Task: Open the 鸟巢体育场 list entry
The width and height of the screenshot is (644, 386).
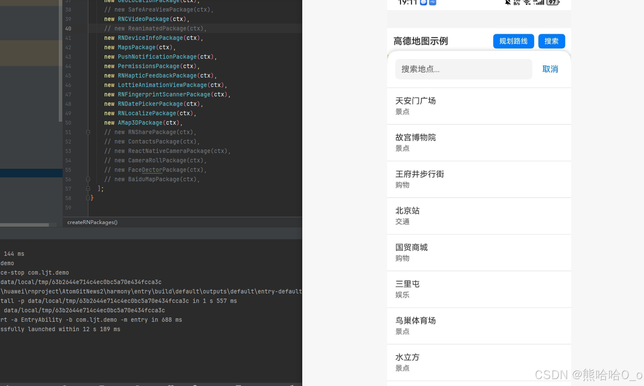Action: (479, 326)
